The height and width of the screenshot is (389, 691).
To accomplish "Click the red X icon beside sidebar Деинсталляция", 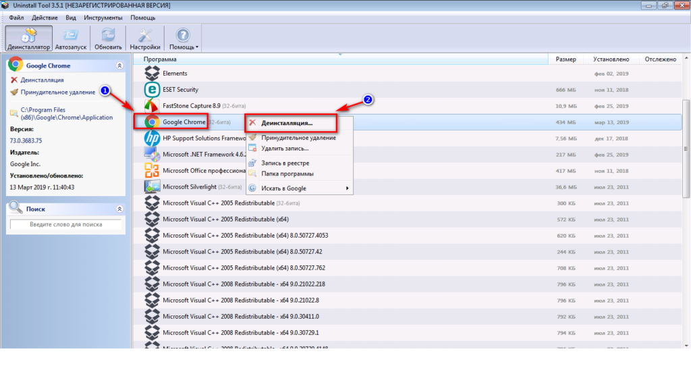I will (x=14, y=80).
